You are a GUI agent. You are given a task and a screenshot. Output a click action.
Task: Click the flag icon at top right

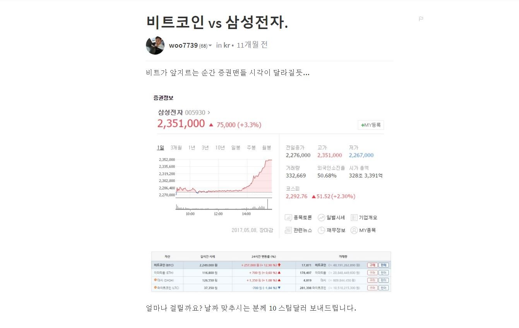(x=421, y=19)
